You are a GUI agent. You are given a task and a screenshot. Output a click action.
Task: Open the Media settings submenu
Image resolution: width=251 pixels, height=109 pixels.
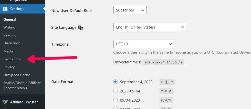pos(8,51)
